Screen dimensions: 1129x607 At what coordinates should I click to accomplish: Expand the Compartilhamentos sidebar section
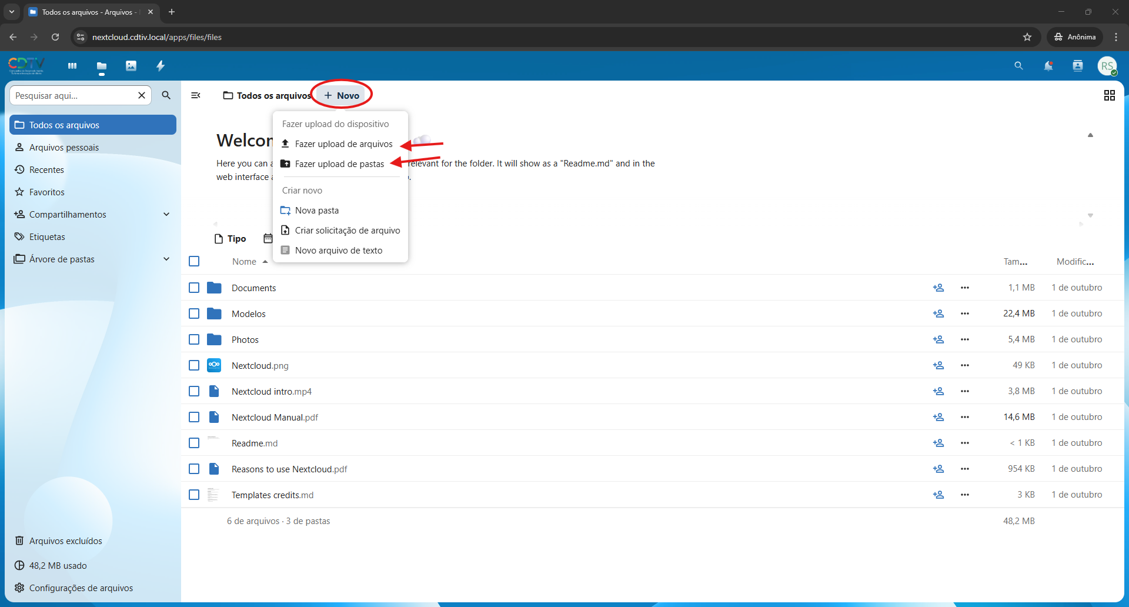tap(166, 215)
